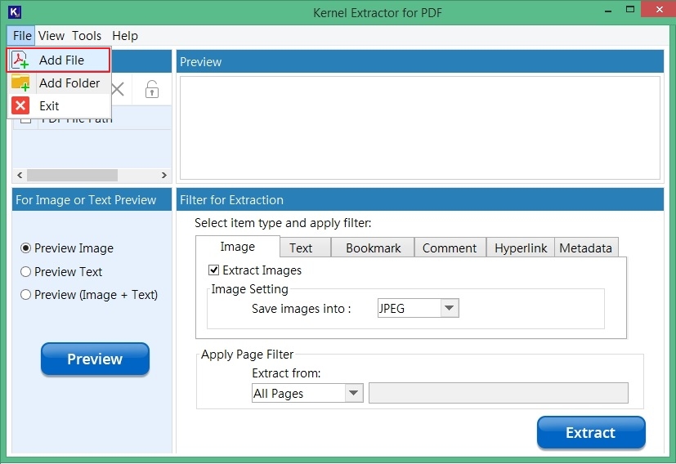Select Preview (Image + Text) radio button
Image resolution: width=676 pixels, height=464 pixels.
(x=26, y=295)
